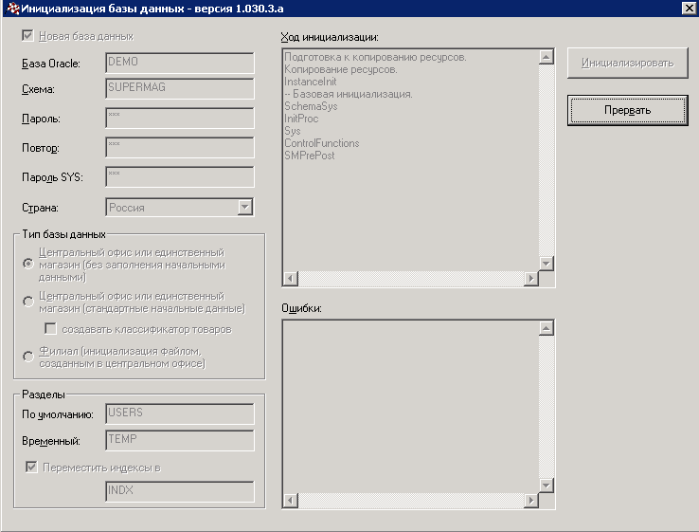Click the 'Ошибки:' label
Screen dimensions: 699x532
click(x=301, y=308)
